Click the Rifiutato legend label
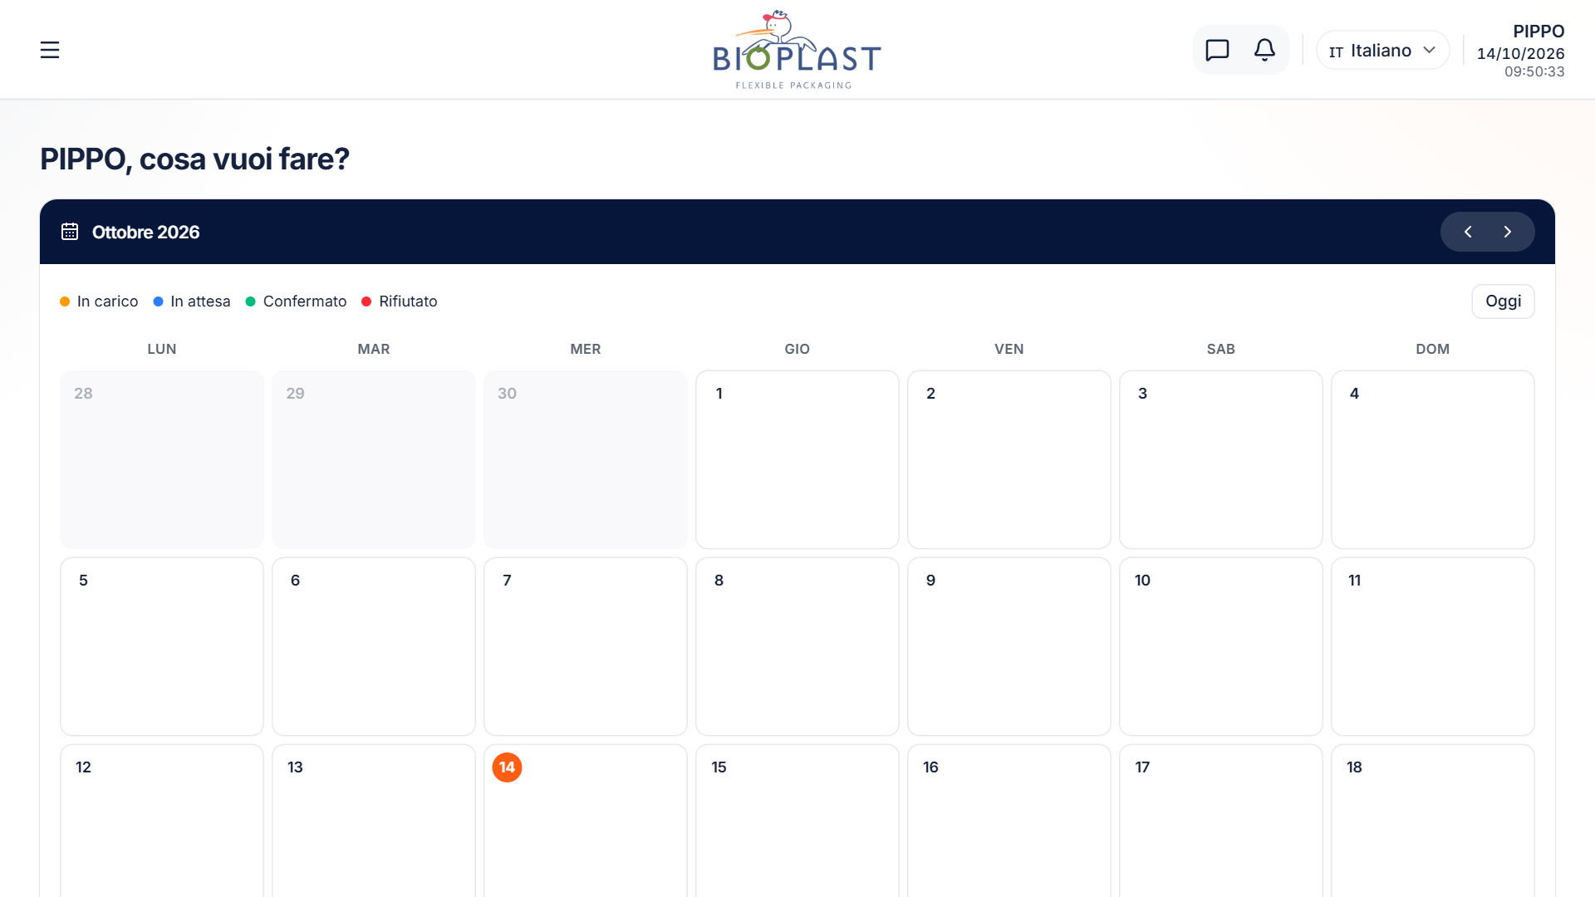Screen dimensions: 1595x897 click(408, 301)
